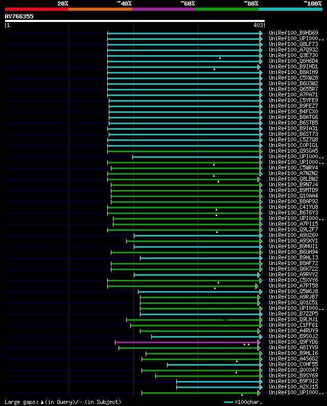This screenshot has height=406, width=327.
Task: Select hit UniRef100_Q655R7
Action: coord(293,89)
